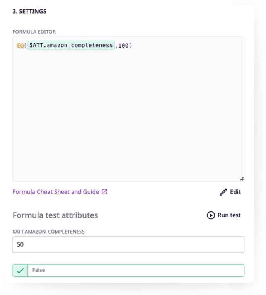The image size is (266, 295).
Task: Click the closing parenthesis of the formula
Action: tap(131, 46)
